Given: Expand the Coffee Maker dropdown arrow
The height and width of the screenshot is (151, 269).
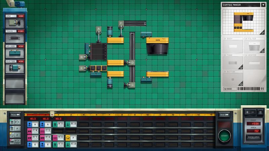Looking at the screenshot, I should [263, 5].
